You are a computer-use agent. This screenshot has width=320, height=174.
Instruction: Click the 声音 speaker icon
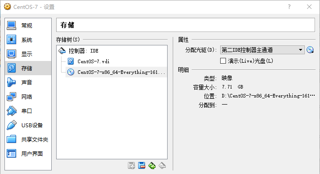click(11, 82)
